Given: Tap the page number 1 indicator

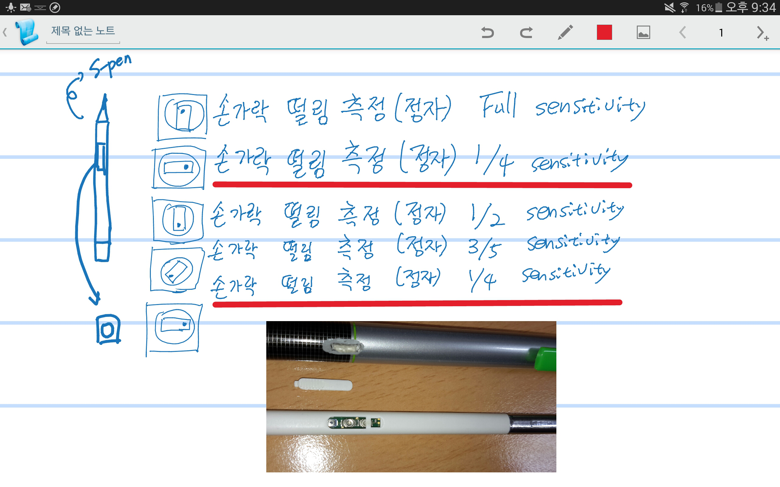Looking at the screenshot, I should [721, 33].
